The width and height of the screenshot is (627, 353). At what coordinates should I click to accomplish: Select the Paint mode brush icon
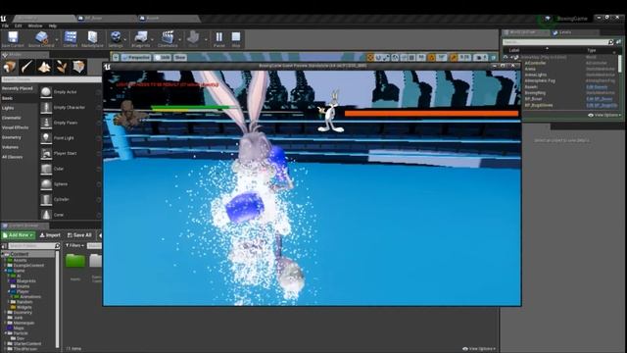[26, 67]
